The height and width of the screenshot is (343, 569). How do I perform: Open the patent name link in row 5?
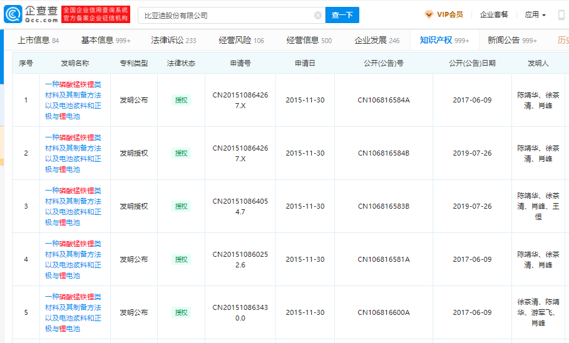coord(73,312)
